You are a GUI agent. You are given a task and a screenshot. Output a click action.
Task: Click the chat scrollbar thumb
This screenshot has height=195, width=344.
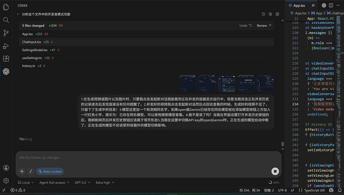pyautogui.click(x=283, y=144)
